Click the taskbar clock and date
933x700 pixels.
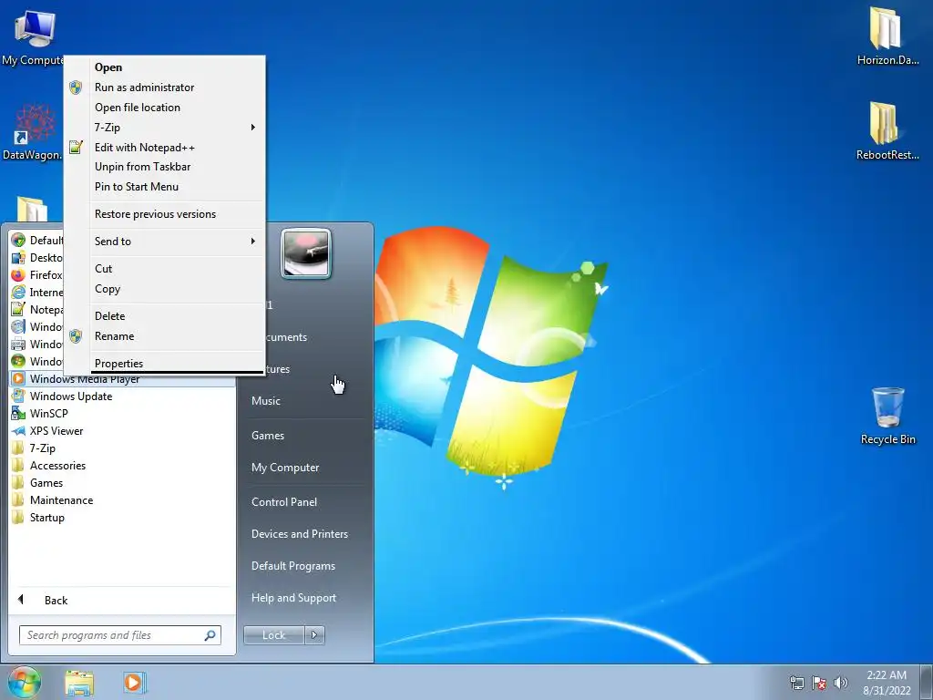click(x=887, y=683)
